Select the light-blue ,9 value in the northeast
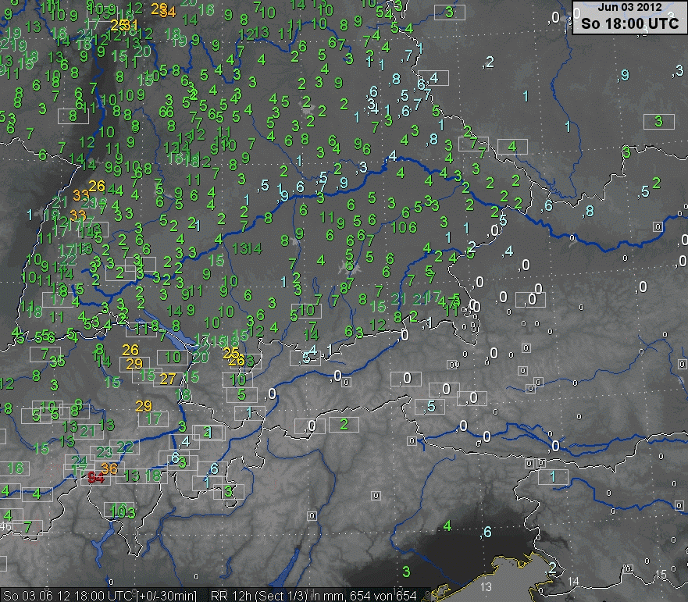 click(623, 75)
